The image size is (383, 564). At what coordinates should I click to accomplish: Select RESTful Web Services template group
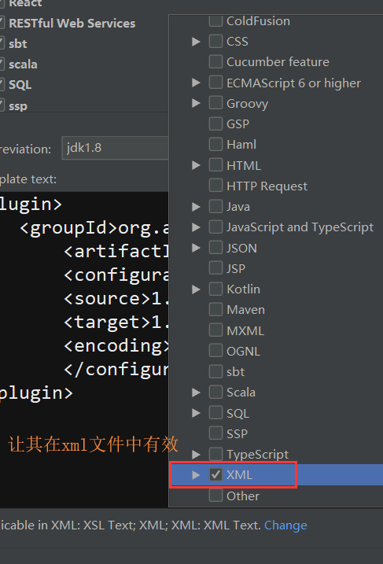[x=72, y=24]
